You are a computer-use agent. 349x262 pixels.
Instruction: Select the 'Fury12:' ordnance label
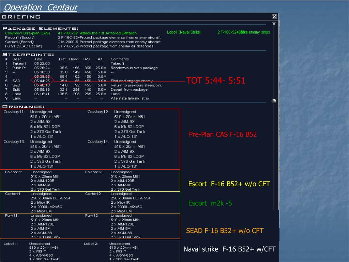pyautogui.click(x=92, y=216)
